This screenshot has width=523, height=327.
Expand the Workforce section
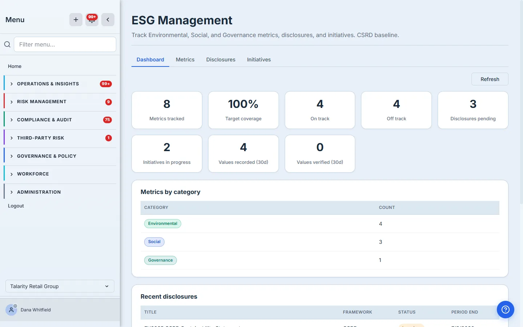60,174
